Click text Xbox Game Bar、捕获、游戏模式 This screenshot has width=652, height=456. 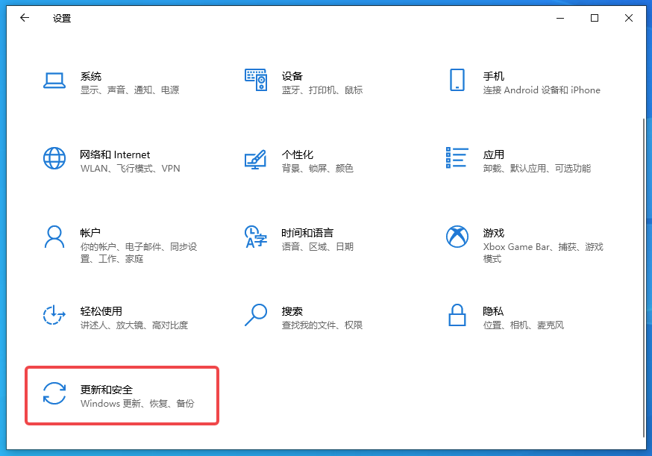543,253
